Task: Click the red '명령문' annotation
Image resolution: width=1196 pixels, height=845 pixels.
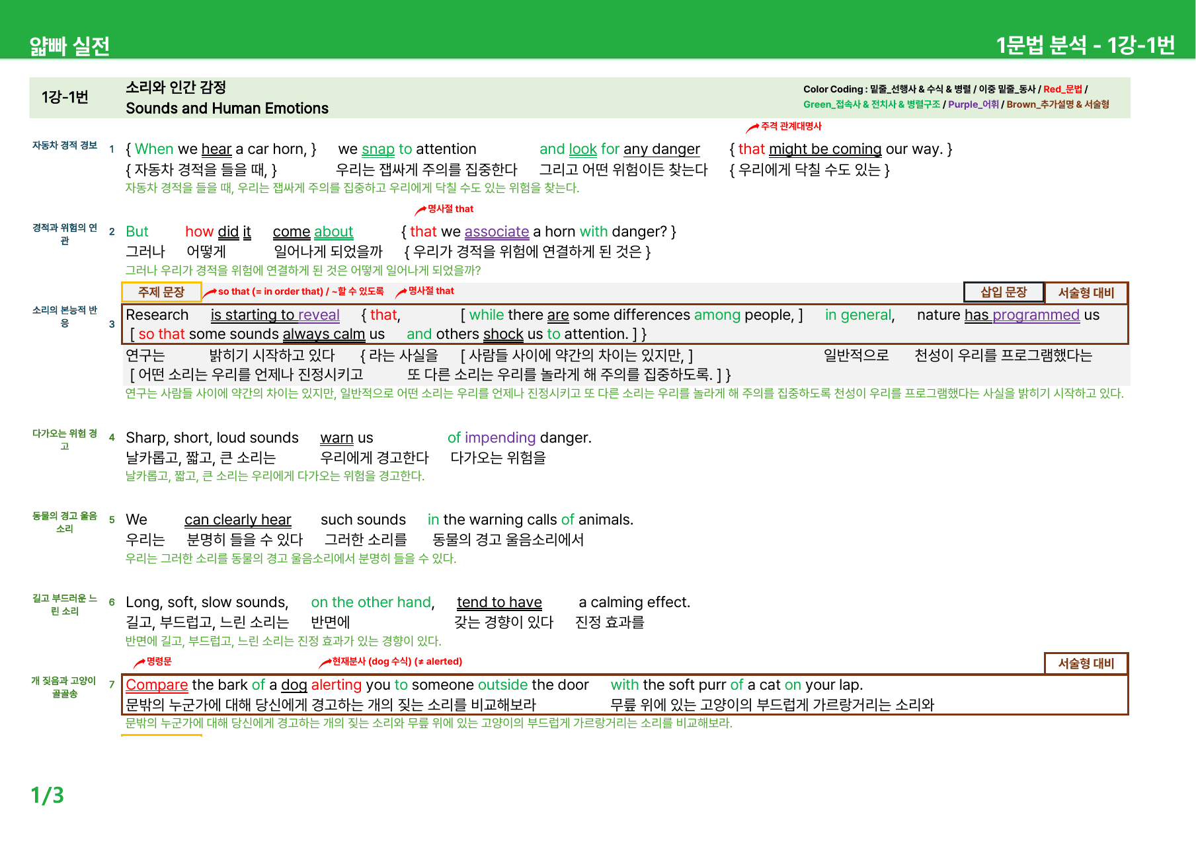Action: 159,661
